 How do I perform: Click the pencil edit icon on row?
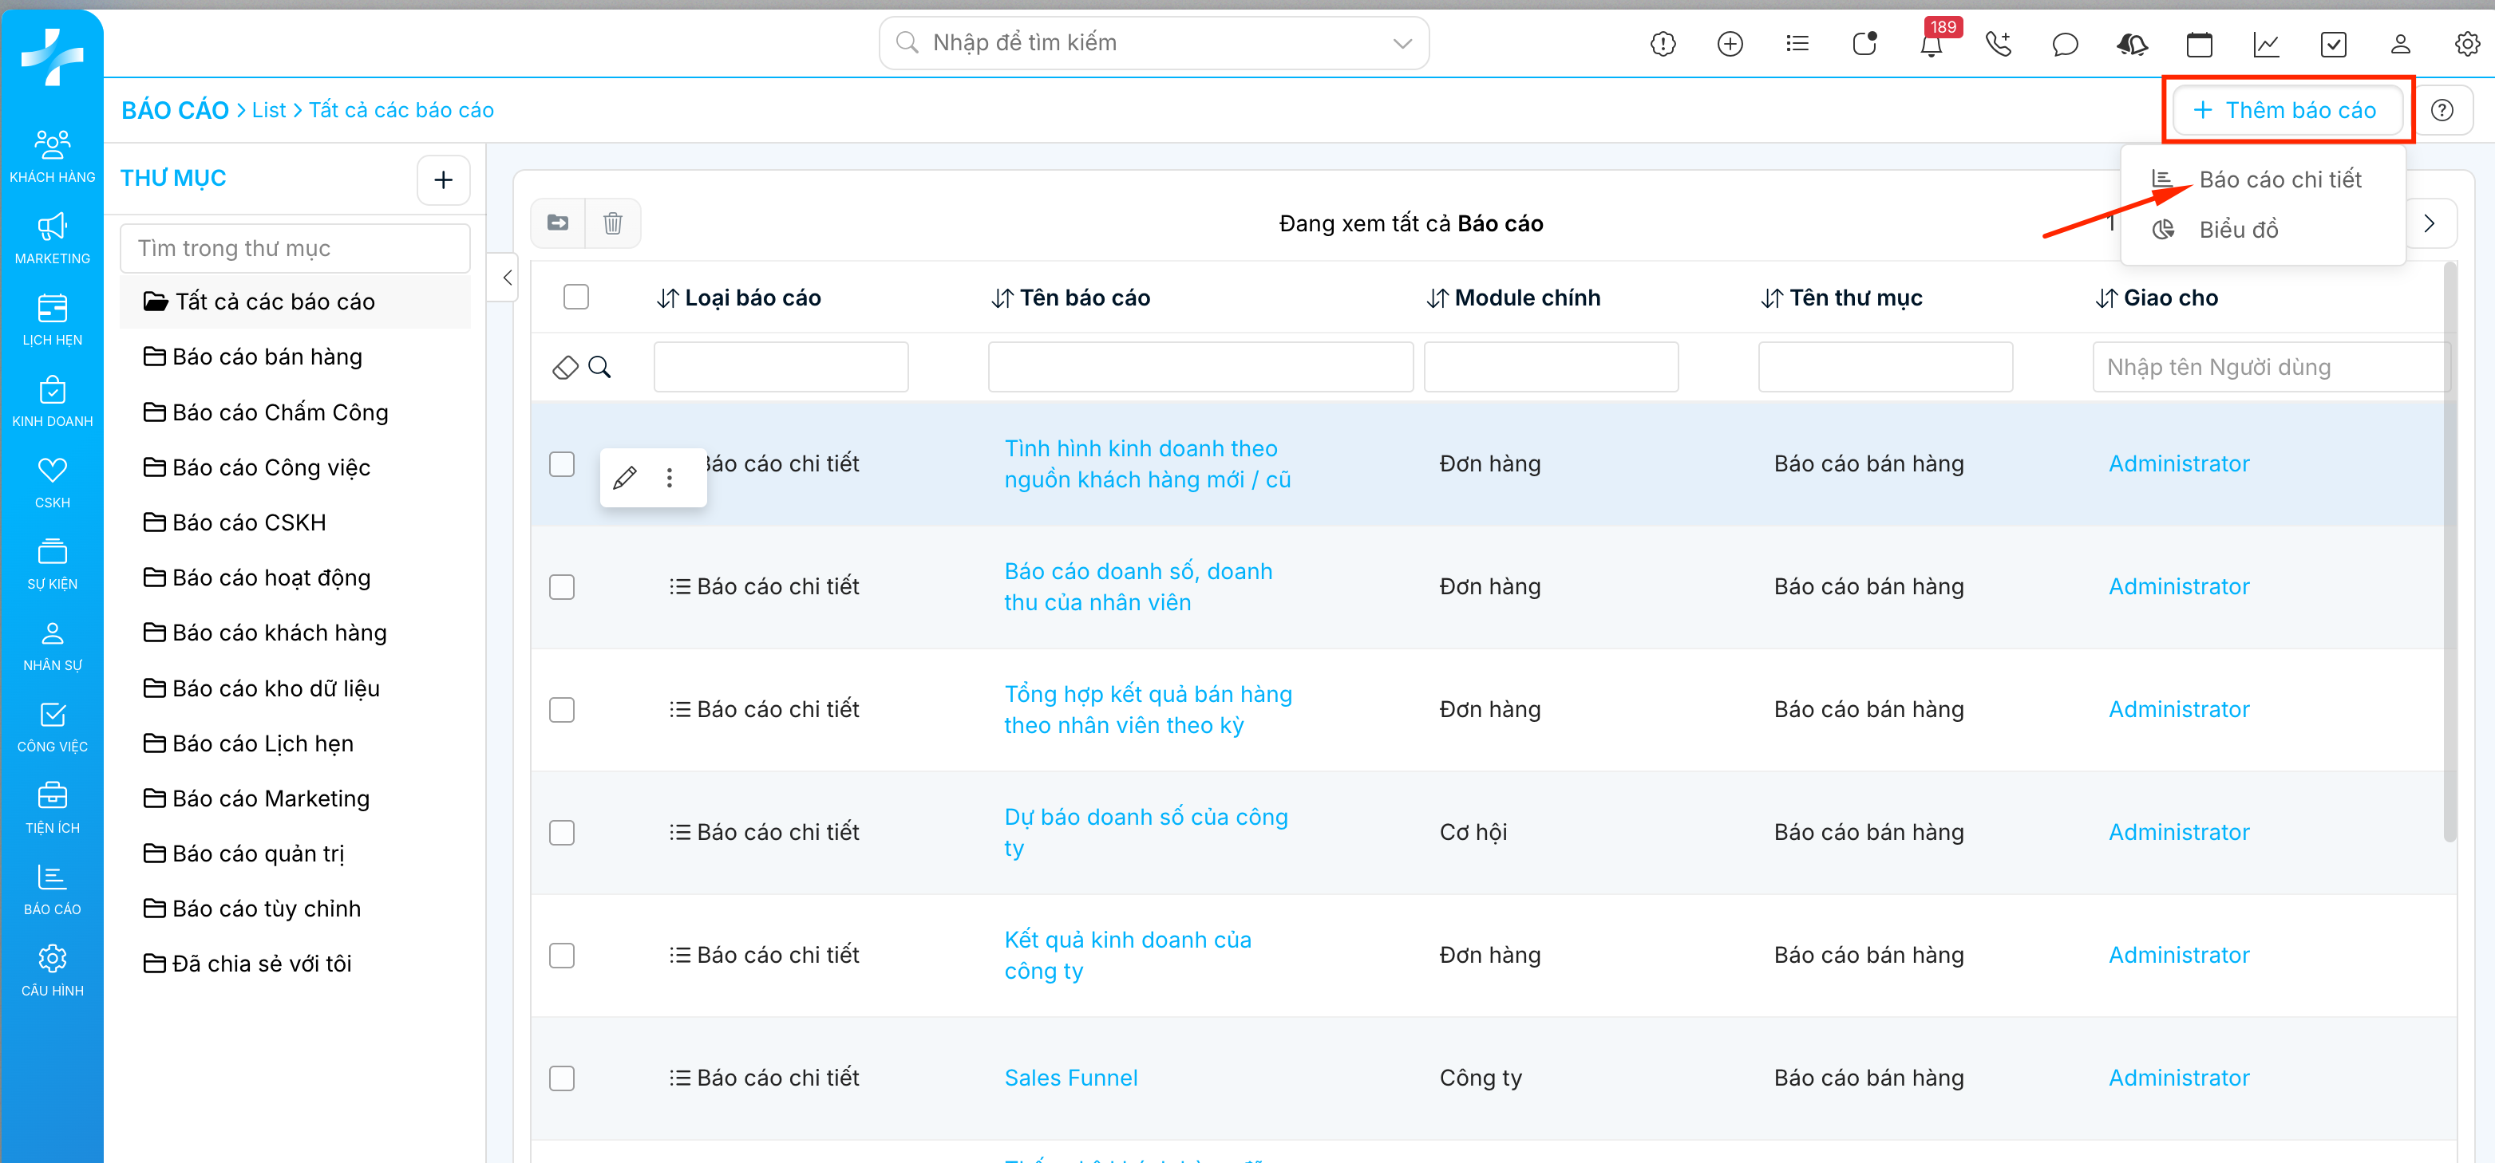tap(626, 477)
